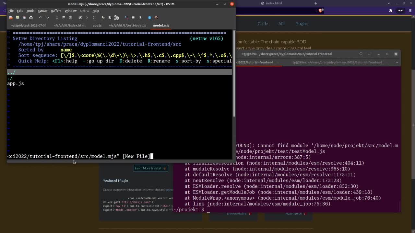Switch to the index.html tab in GVIM
The image size is (415, 233).
click(x=70, y=25)
